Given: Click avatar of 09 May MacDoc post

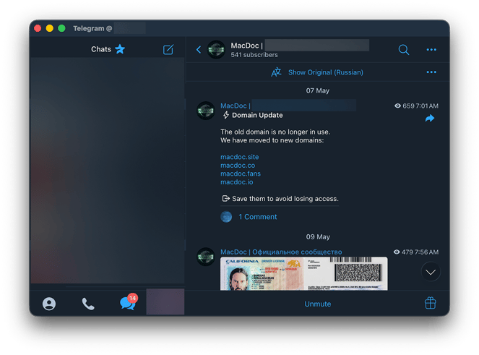Looking at the screenshot, I should [206, 257].
